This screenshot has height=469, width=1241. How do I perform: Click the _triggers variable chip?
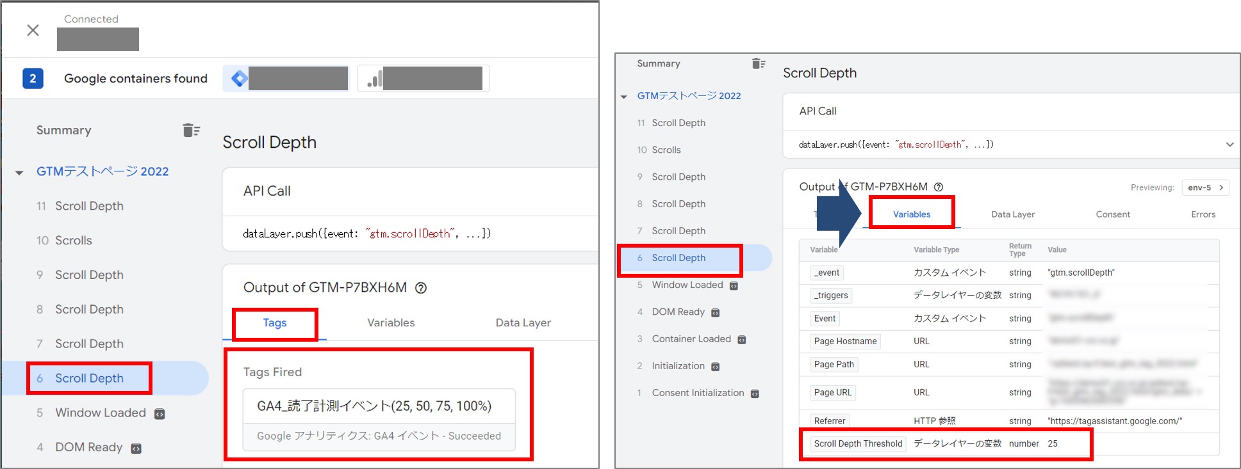pyautogui.click(x=831, y=295)
